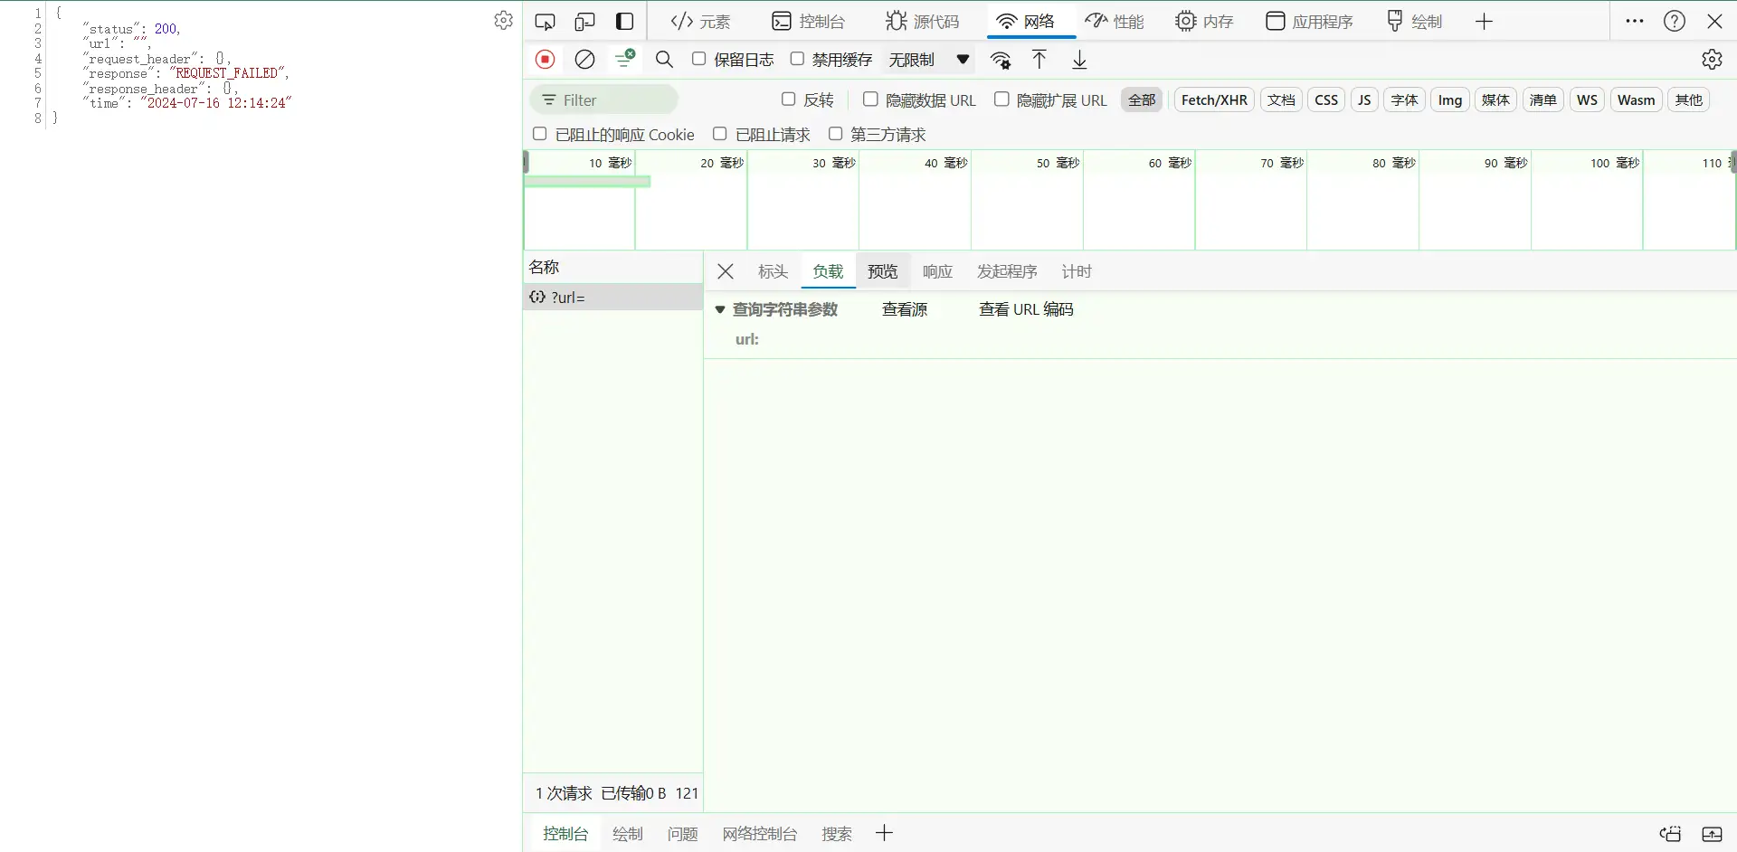Select the inspect element picker icon
The height and width of the screenshot is (852, 1737).
545,22
